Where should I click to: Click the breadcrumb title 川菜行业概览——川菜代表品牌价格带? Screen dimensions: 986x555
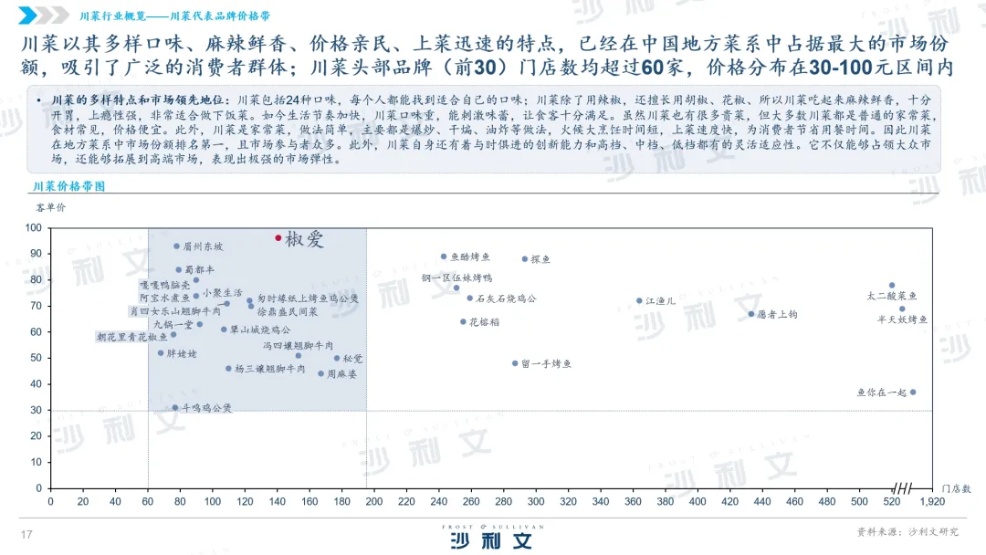(x=174, y=16)
